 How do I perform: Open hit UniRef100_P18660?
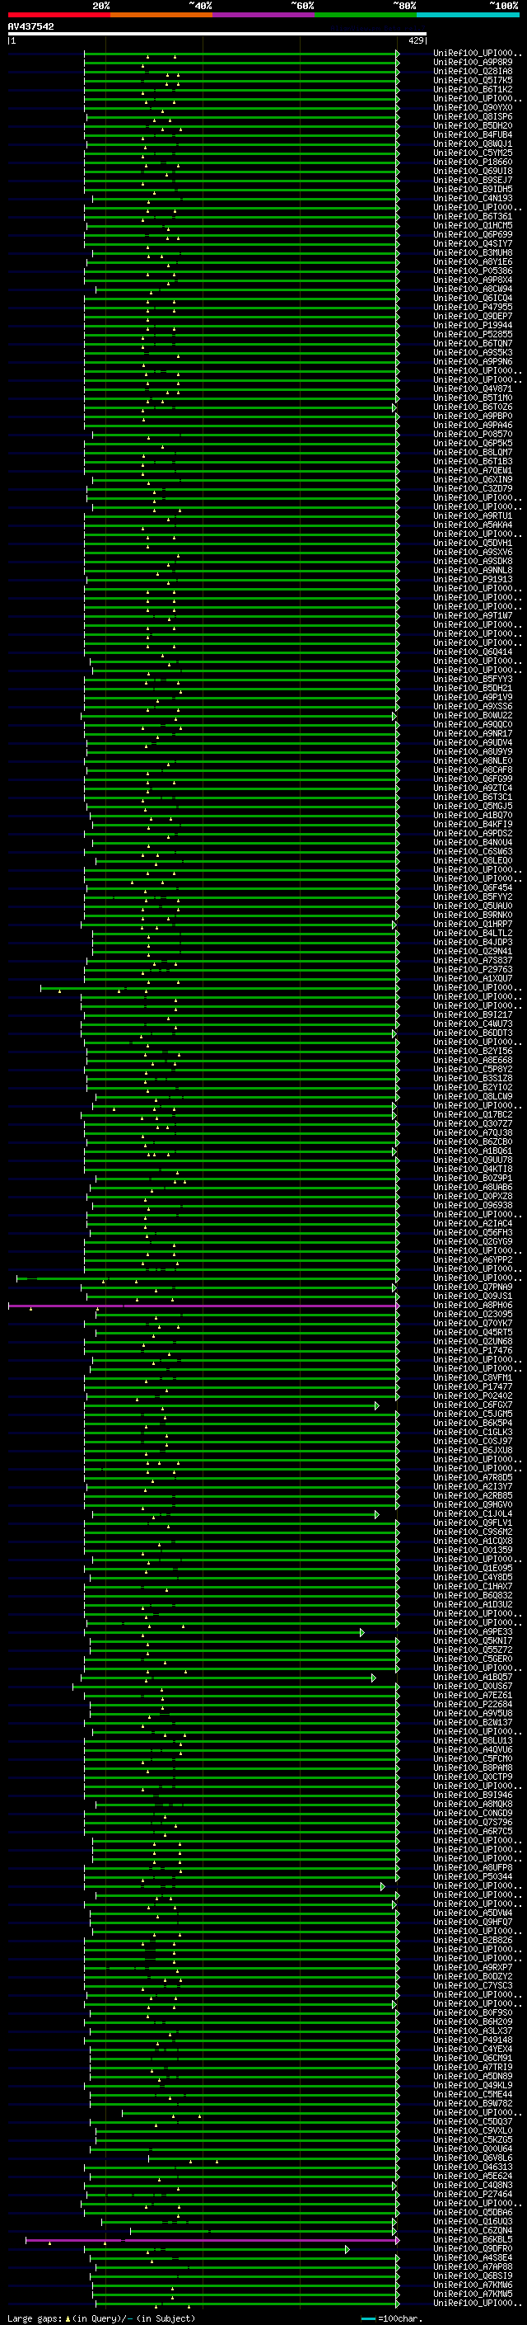pyautogui.click(x=473, y=162)
